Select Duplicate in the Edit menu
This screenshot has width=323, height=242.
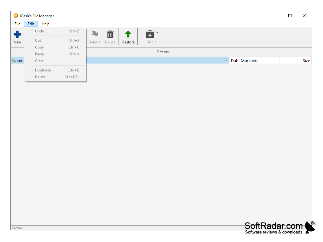pos(55,70)
